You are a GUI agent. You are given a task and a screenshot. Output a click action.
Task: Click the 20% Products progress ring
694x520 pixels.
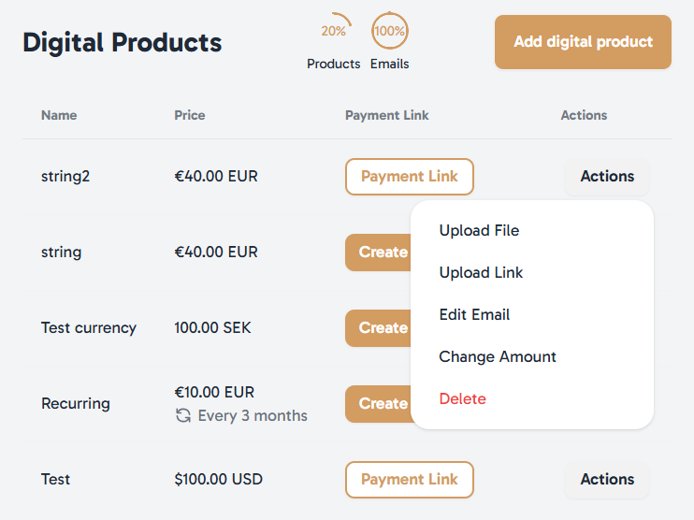point(333,31)
